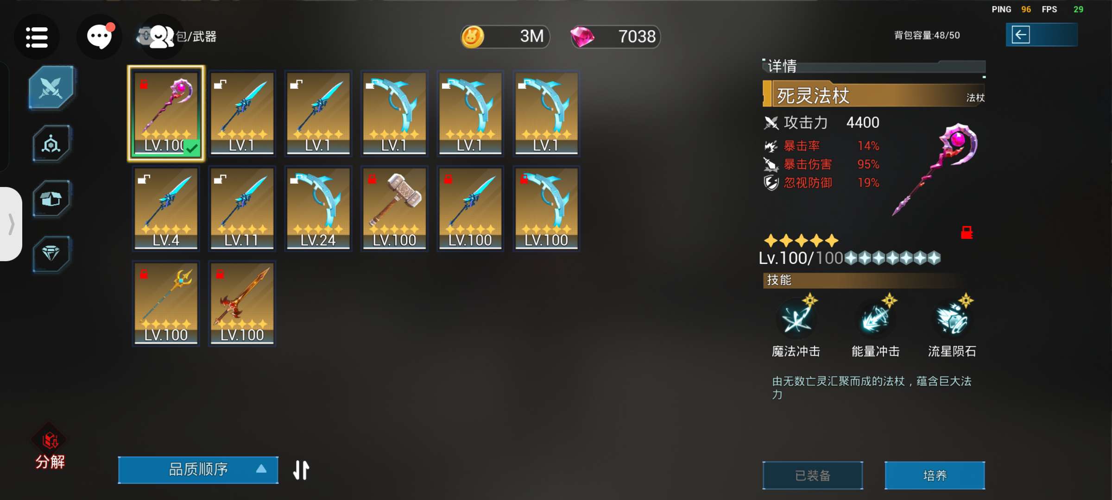Select the LV.24 scythe weapon

coord(318,208)
